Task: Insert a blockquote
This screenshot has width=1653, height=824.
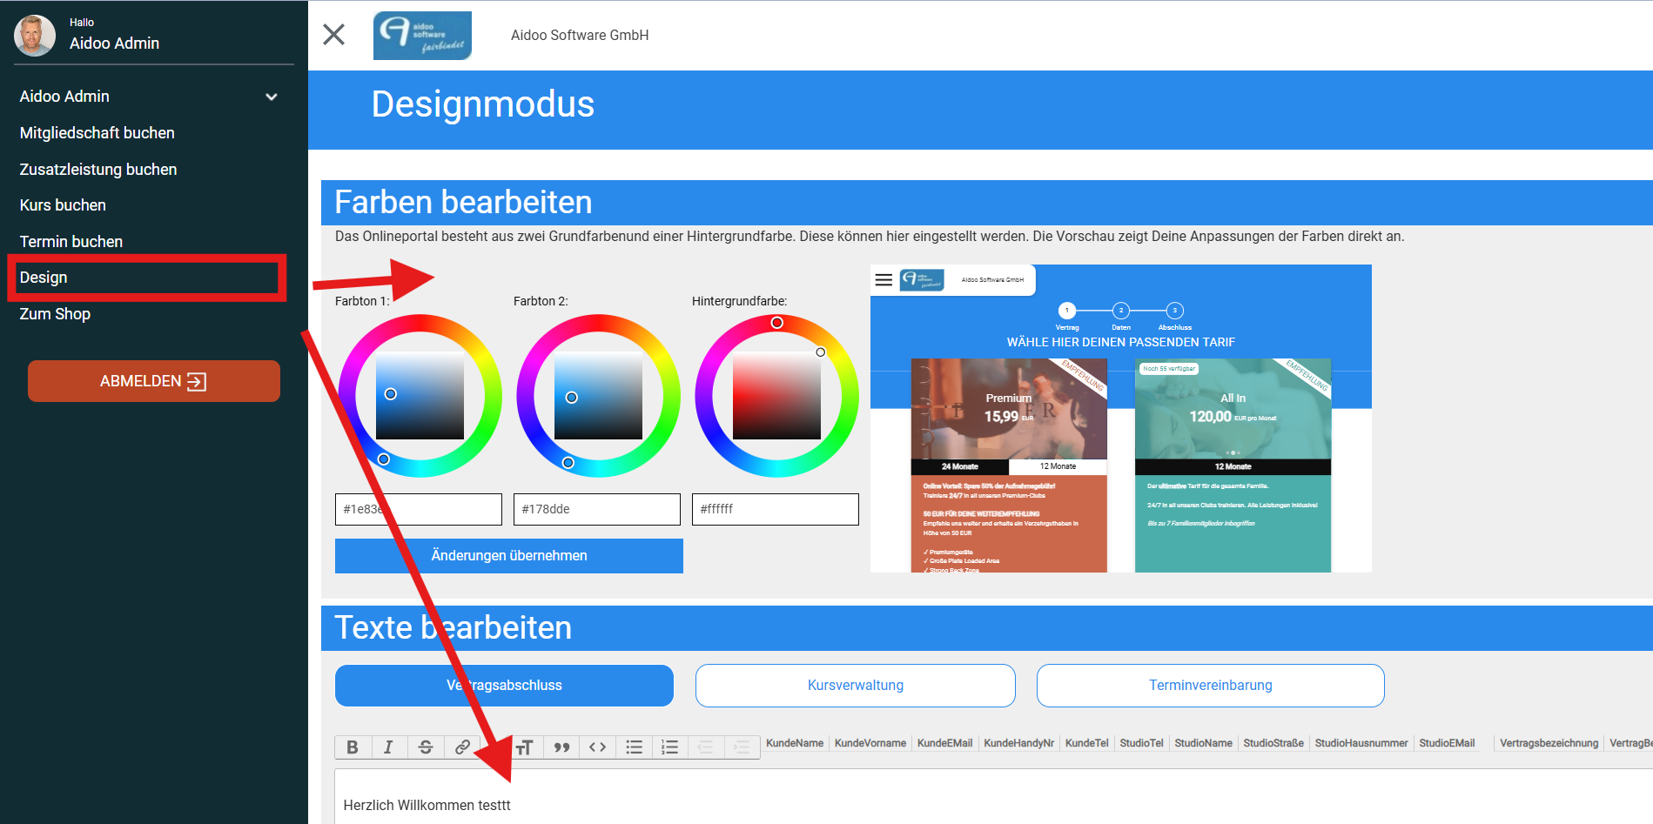Action: pyautogui.click(x=562, y=747)
